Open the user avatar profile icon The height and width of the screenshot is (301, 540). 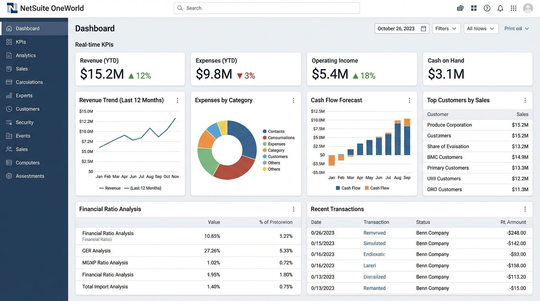tap(527, 8)
